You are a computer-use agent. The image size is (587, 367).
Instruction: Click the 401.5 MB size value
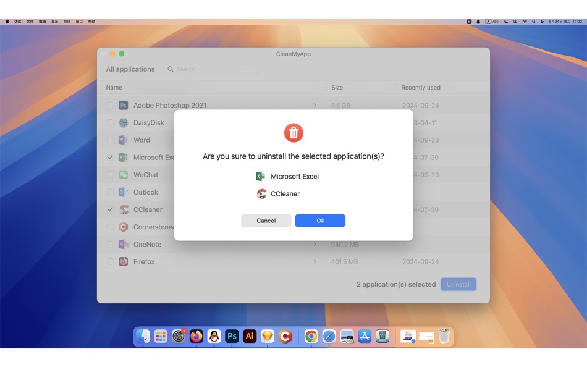pos(344,262)
